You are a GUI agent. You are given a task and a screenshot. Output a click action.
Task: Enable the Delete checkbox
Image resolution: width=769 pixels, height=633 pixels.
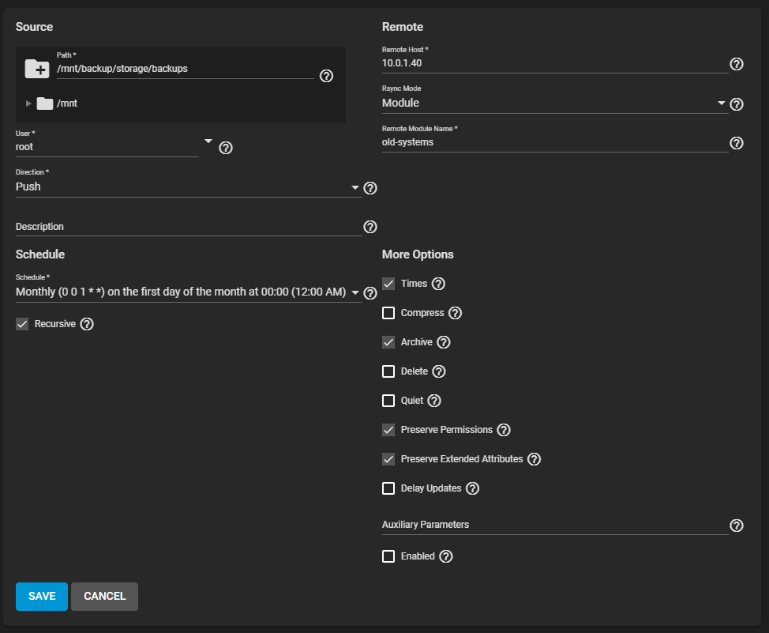pos(388,371)
